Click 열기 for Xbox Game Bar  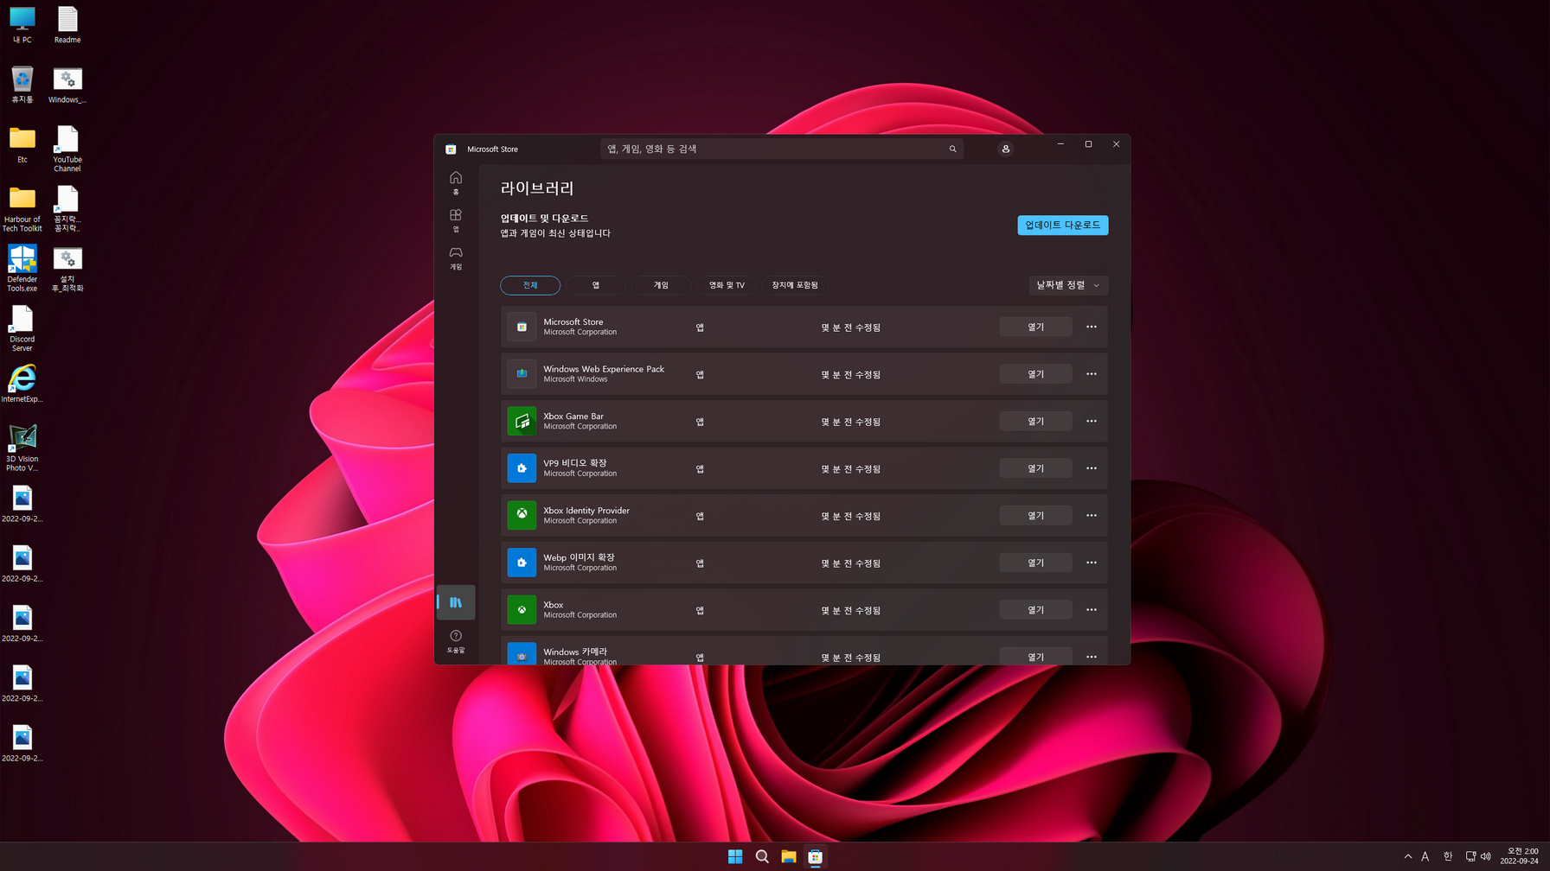coord(1035,421)
